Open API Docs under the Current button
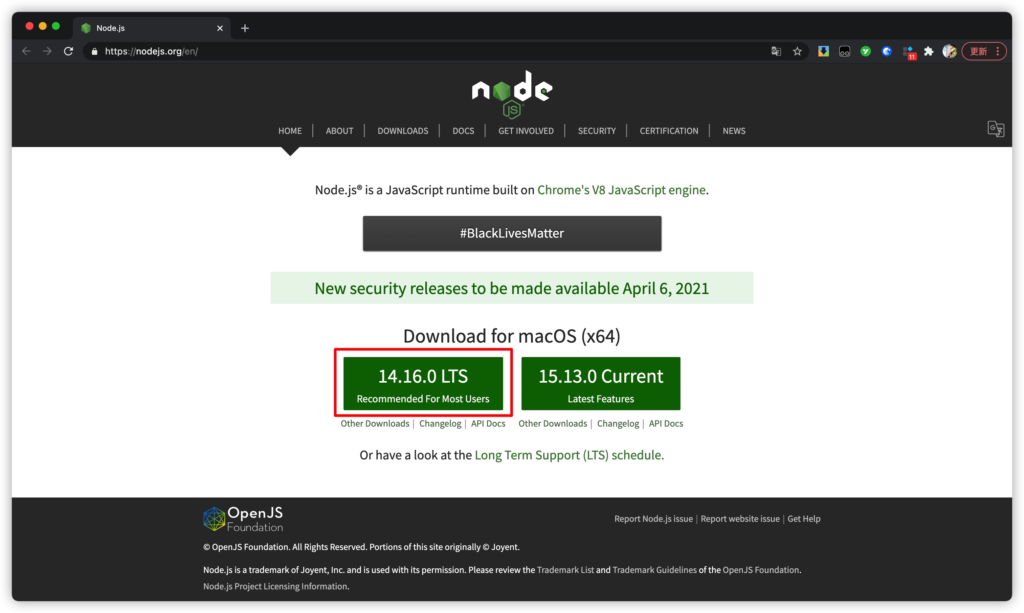This screenshot has width=1024, height=613. 666,424
